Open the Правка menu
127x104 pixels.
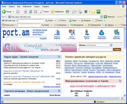(12, 6)
